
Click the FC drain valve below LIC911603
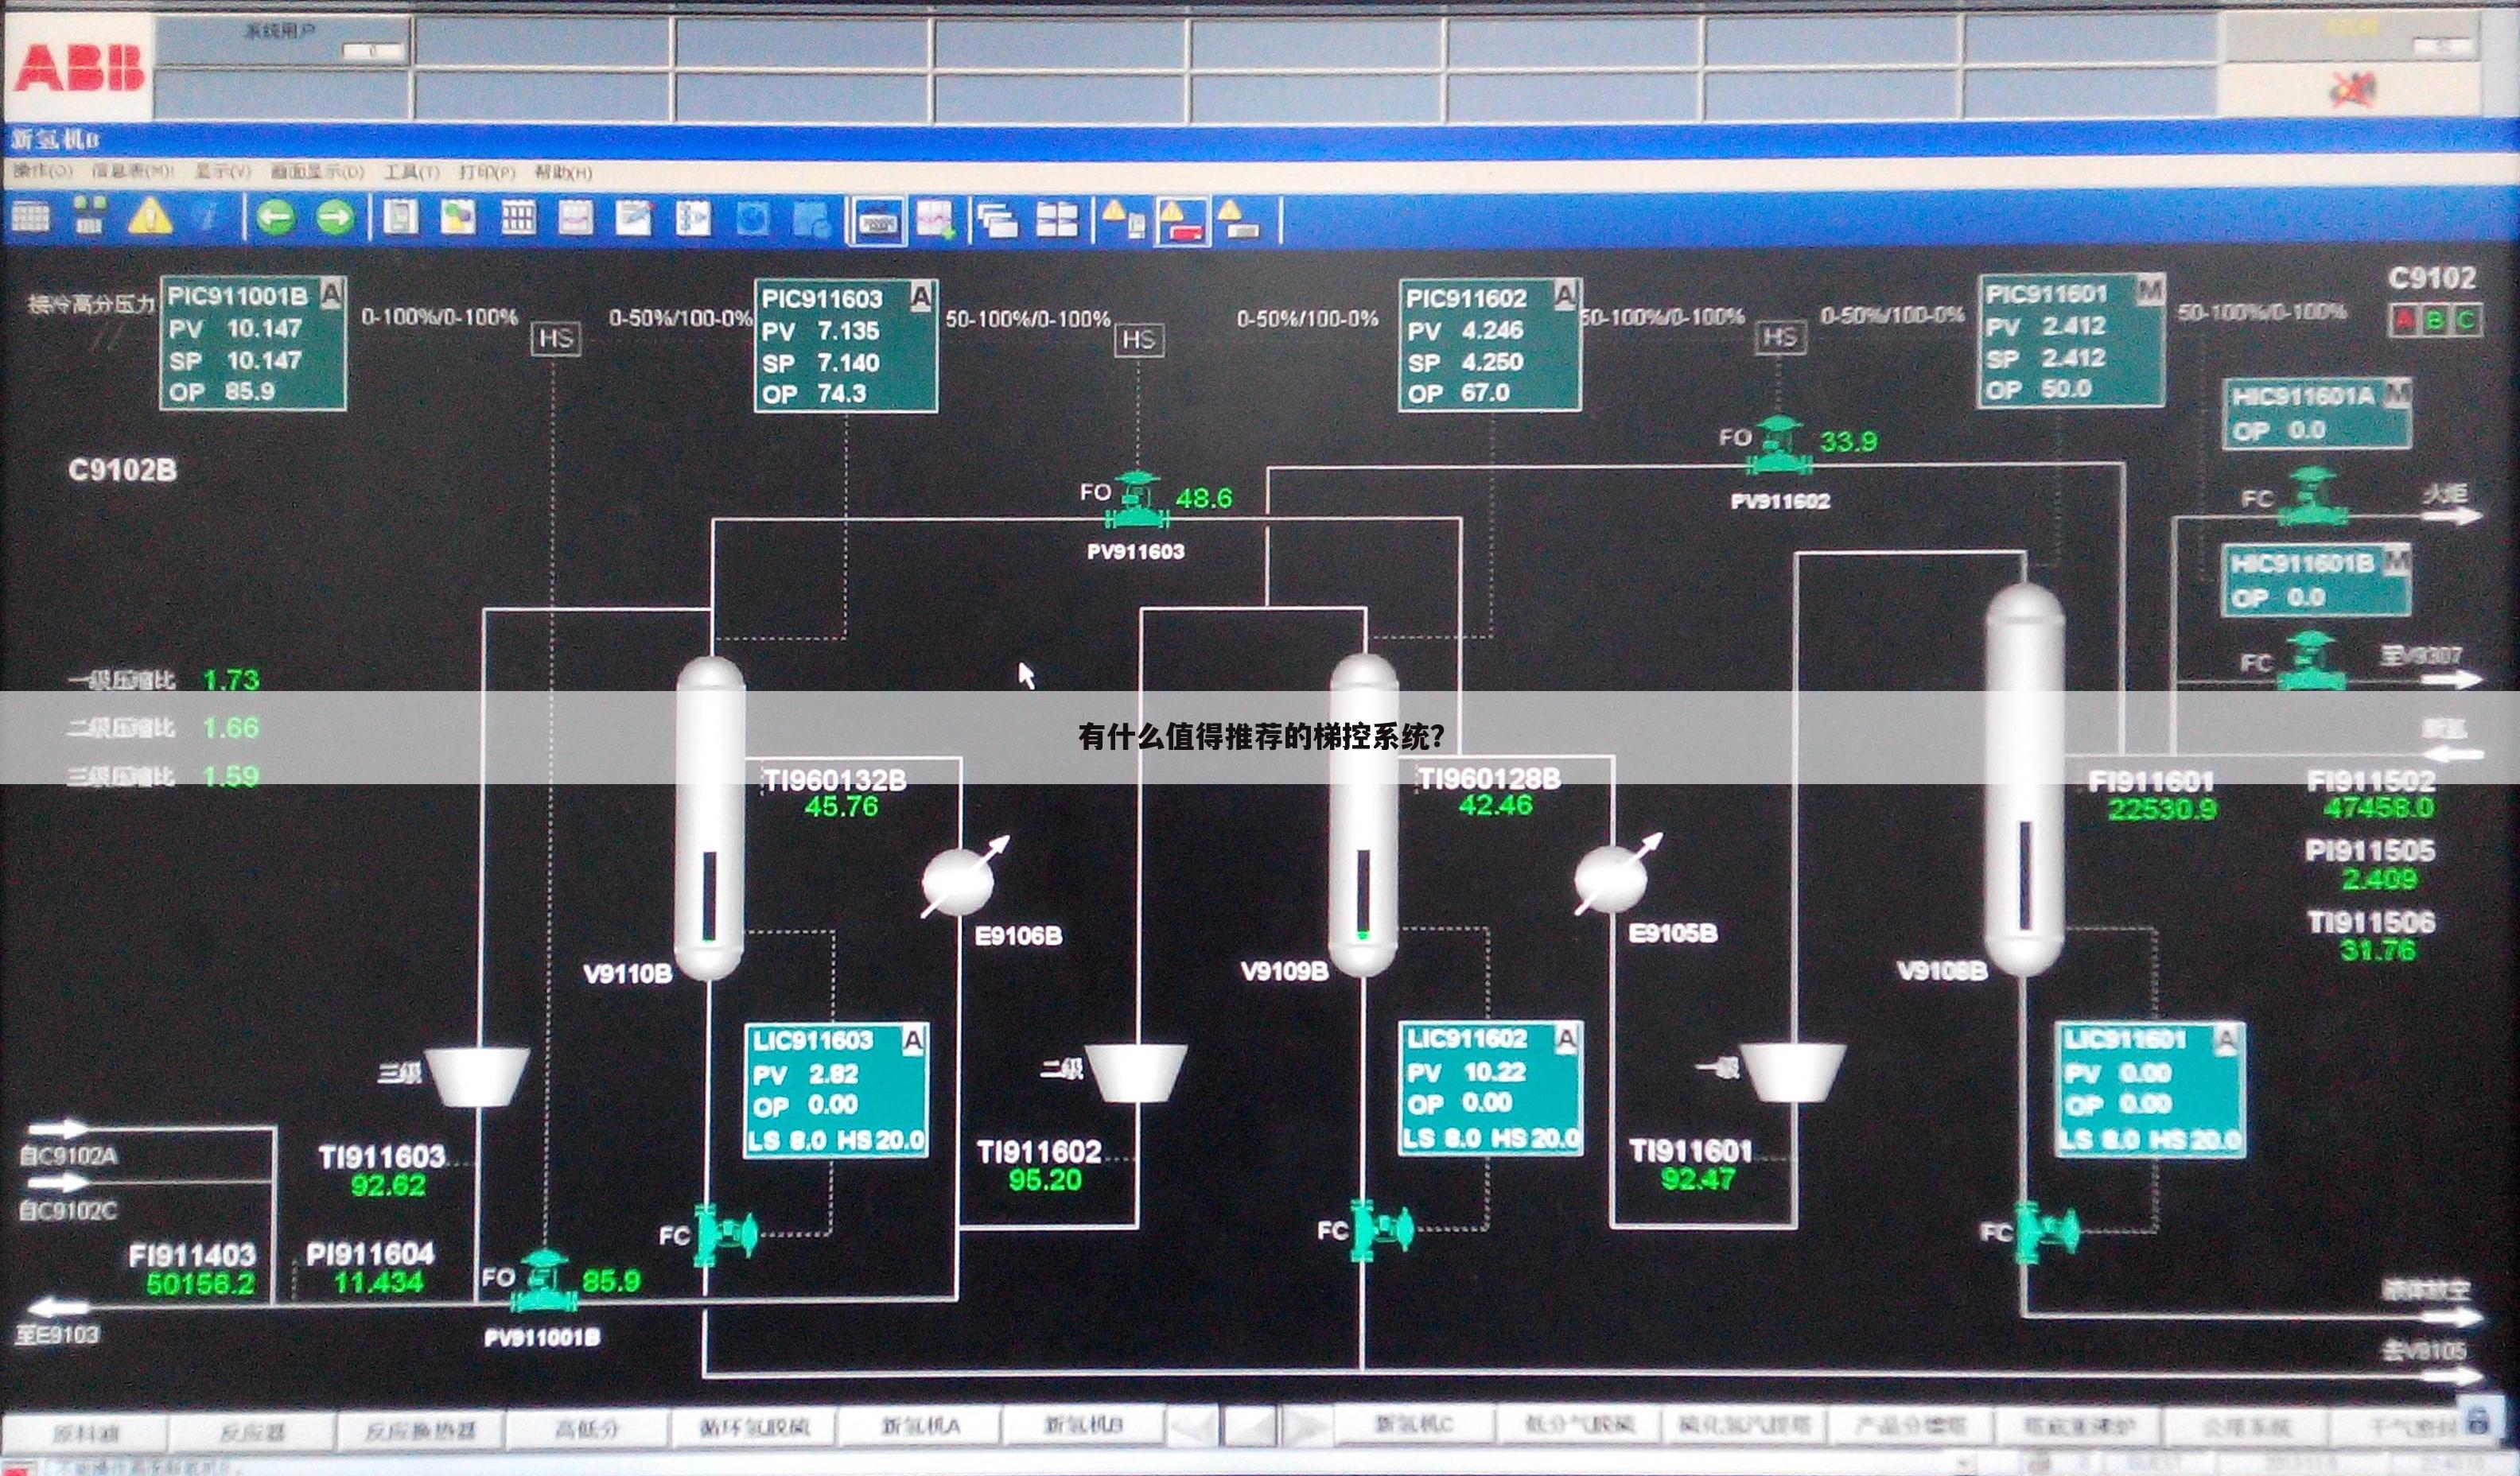(725, 1235)
